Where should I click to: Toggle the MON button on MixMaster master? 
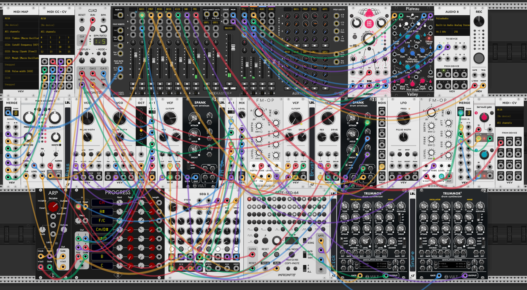(233, 88)
